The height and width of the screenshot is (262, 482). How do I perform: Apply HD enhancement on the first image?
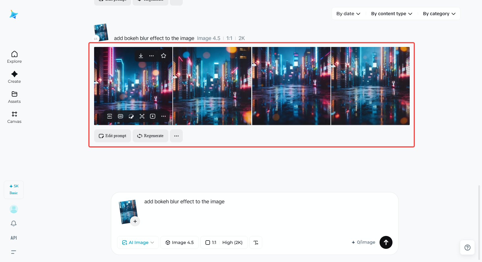[120, 116]
